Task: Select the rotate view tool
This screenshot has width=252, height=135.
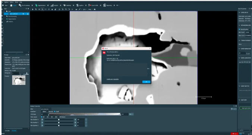Action: [x=45, y=9]
